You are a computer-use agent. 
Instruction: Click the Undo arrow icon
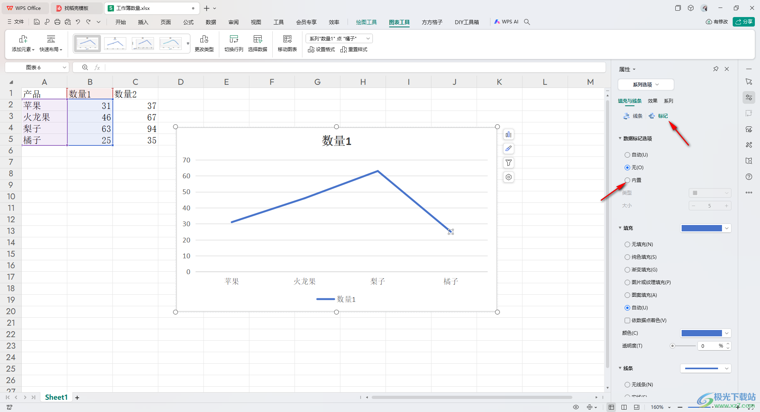pos(78,22)
